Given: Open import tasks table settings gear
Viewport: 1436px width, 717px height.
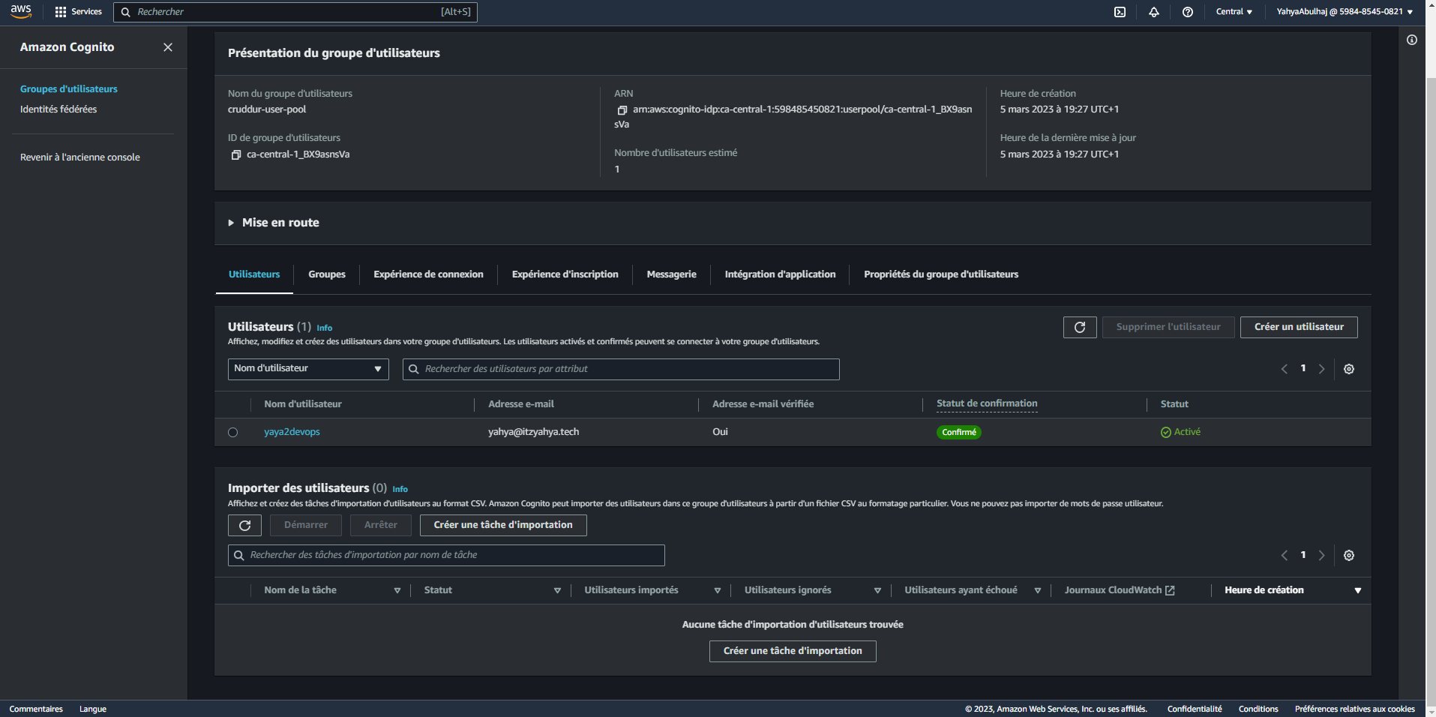Looking at the screenshot, I should point(1349,556).
